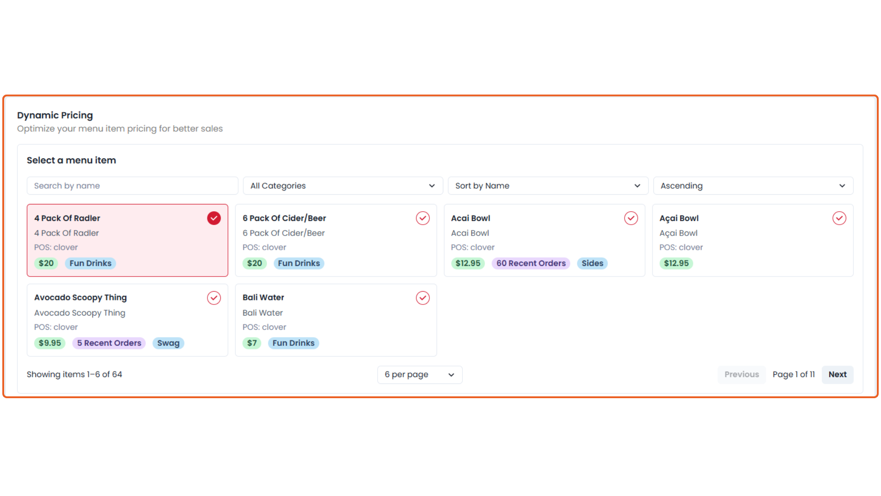Select the 6 Pack Of Cider/Beer check icon
The height and width of the screenshot is (496, 881).
click(423, 218)
